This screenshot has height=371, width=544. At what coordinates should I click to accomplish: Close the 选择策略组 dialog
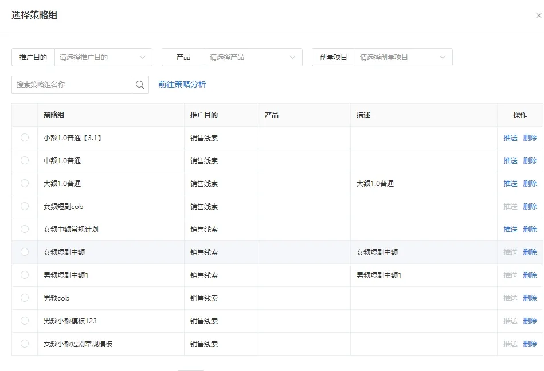click(538, 16)
